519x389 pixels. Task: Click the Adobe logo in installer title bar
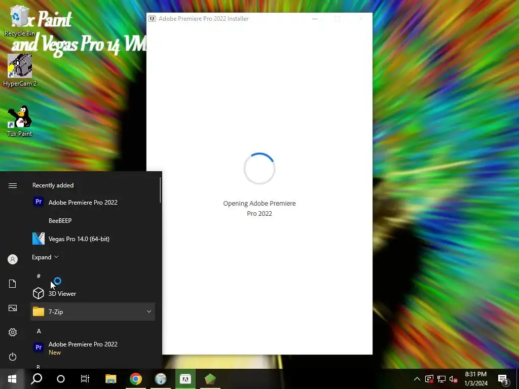152,19
